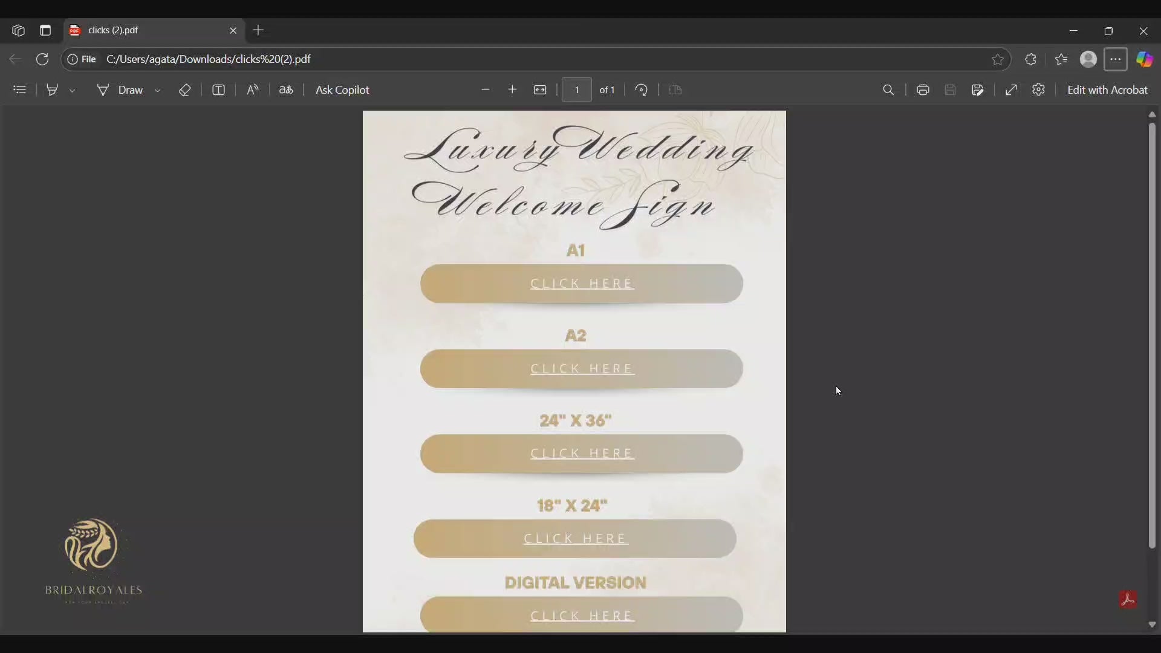Zoom in with plus button
1161x653 pixels.
pos(513,90)
